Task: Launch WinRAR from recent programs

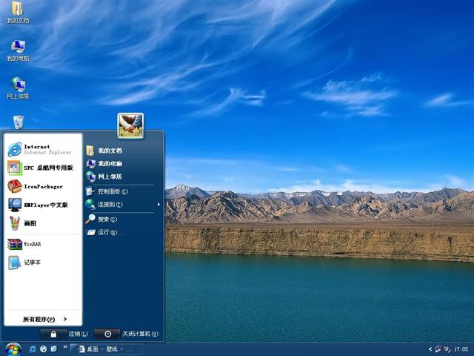Action: [x=43, y=244]
